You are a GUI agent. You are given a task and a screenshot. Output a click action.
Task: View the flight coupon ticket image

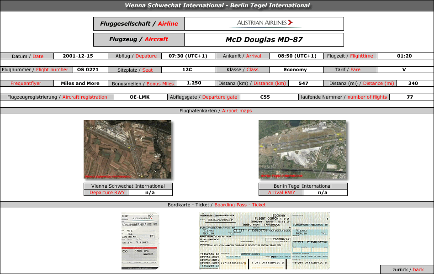click(x=265, y=241)
